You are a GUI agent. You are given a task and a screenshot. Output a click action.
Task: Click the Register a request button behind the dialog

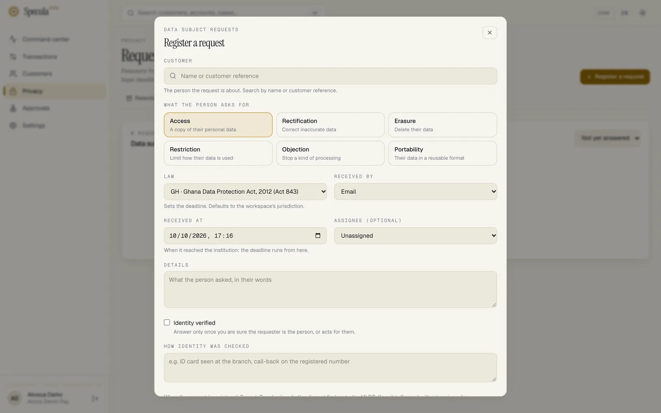pyautogui.click(x=615, y=77)
